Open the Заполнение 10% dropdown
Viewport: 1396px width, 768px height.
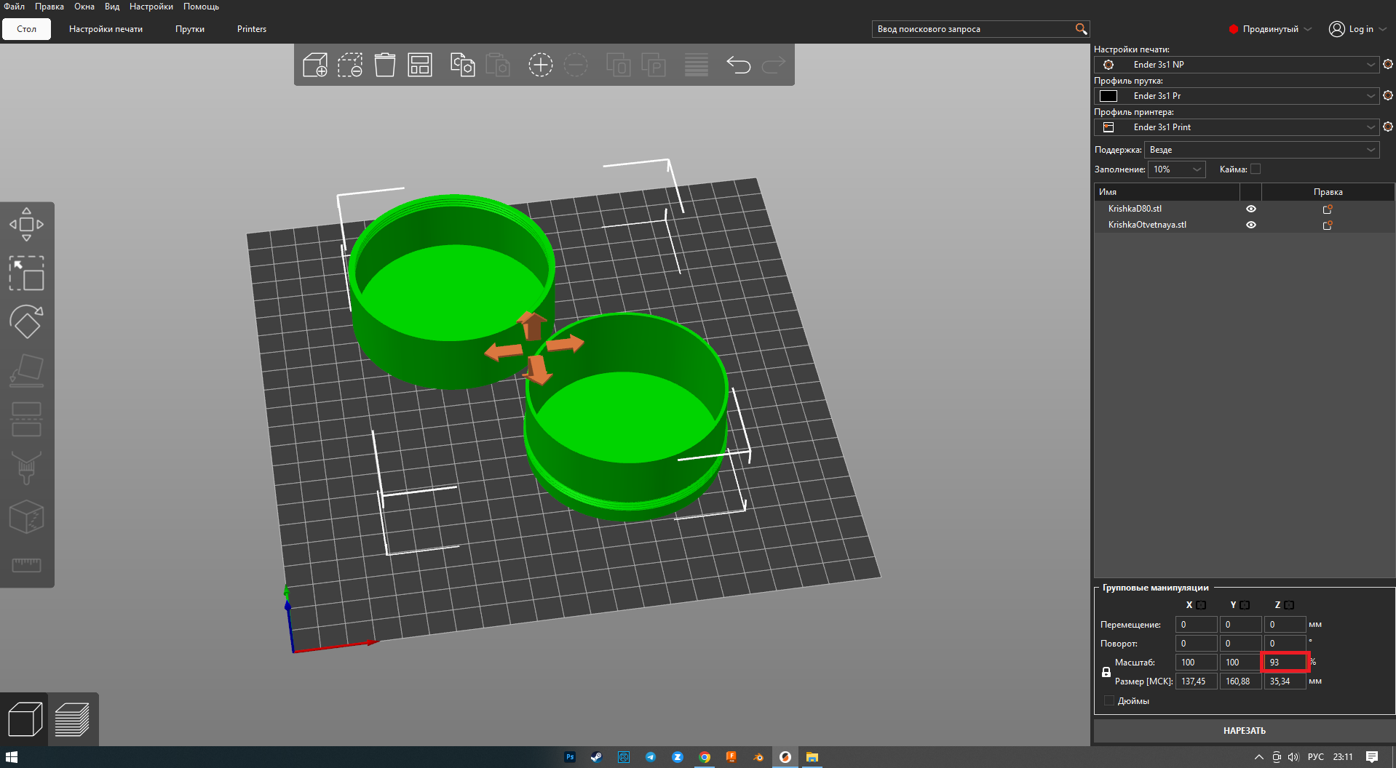[x=1176, y=169]
